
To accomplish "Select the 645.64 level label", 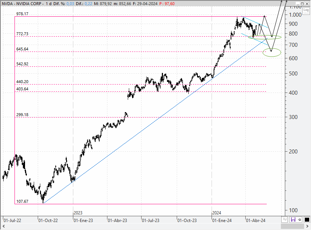I will tap(22, 49).
